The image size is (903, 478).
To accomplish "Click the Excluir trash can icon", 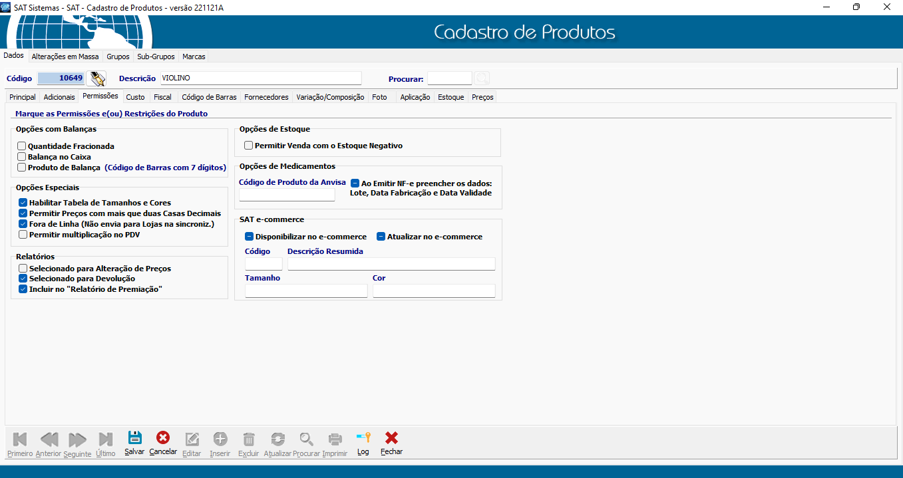I will (248, 439).
